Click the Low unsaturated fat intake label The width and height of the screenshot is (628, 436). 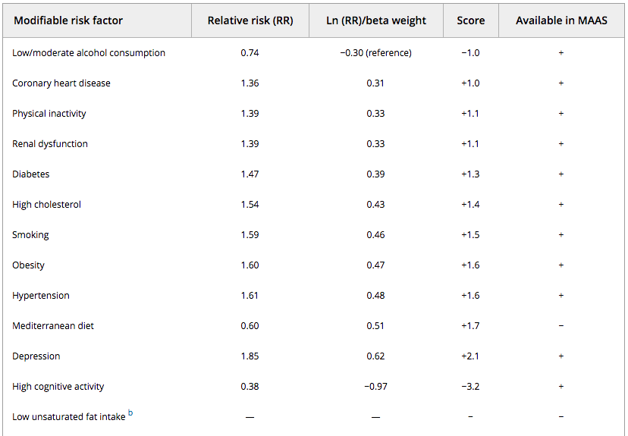click(68, 417)
